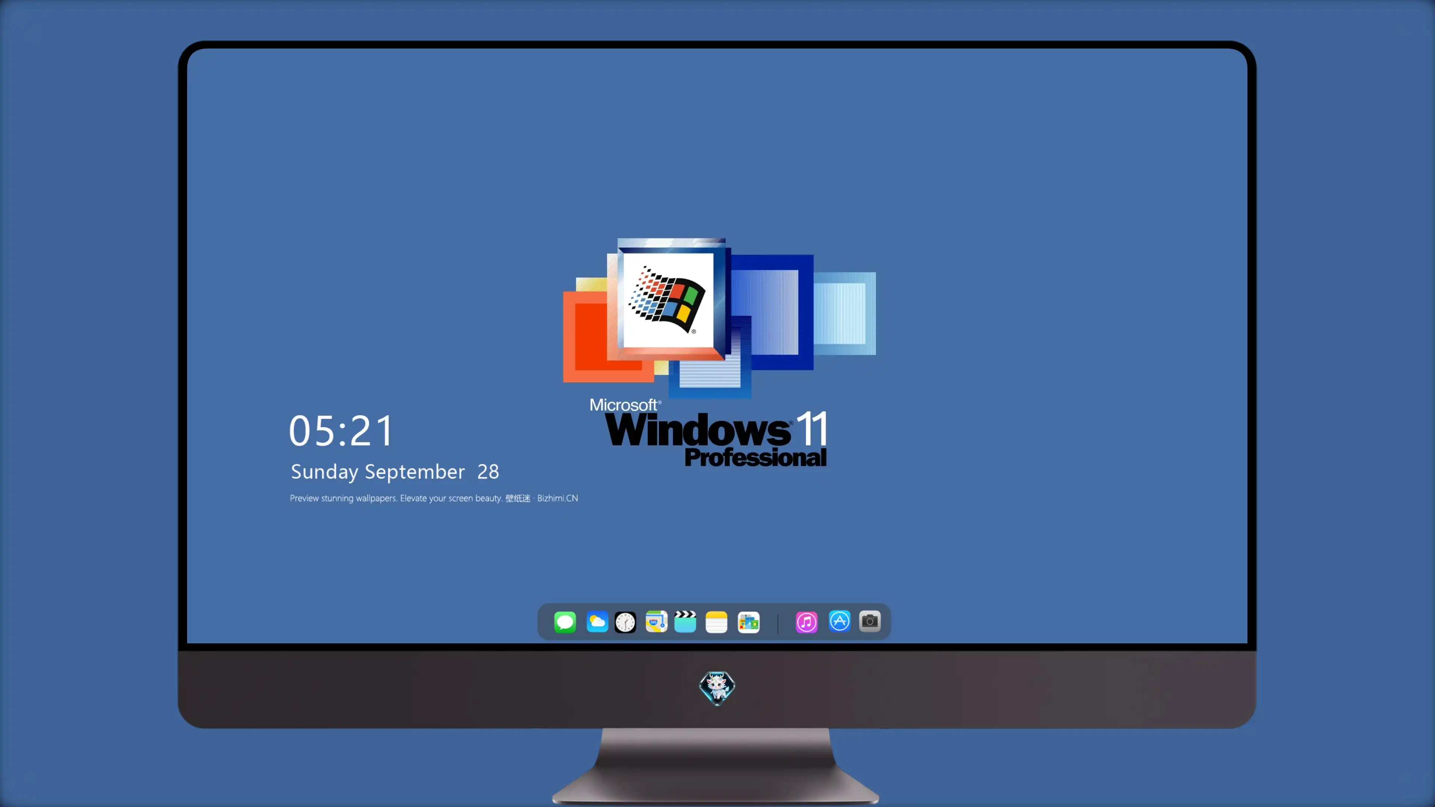Click the dragon mascot logo on monitor chin
Image resolution: width=1435 pixels, height=807 pixels.
coord(717,688)
